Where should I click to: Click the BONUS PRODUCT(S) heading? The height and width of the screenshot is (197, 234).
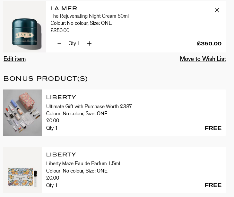click(46, 79)
